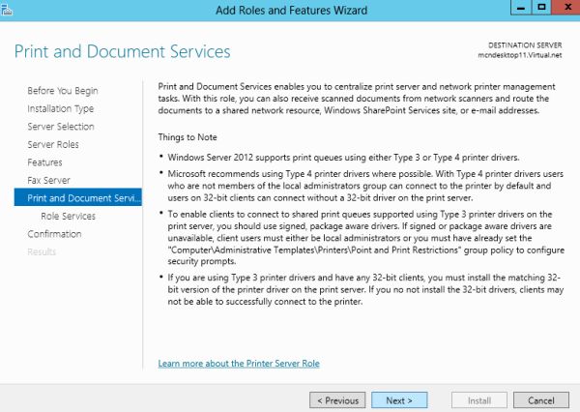The height and width of the screenshot is (412, 580).
Task: Select the Fax Server step
Action: click(x=48, y=180)
